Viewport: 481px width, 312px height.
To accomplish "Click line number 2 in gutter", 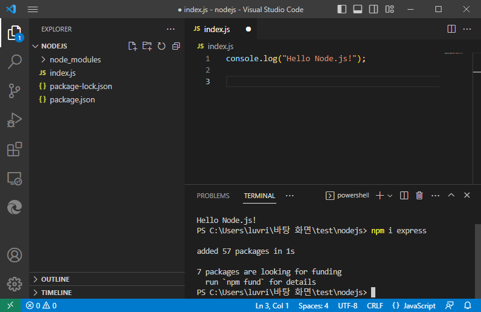I will click(x=208, y=70).
